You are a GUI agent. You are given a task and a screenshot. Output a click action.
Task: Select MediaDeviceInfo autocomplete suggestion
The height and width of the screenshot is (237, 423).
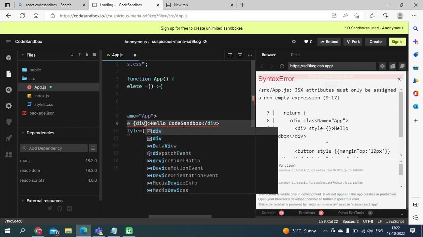pyautogui.click(x=211, y=183)
